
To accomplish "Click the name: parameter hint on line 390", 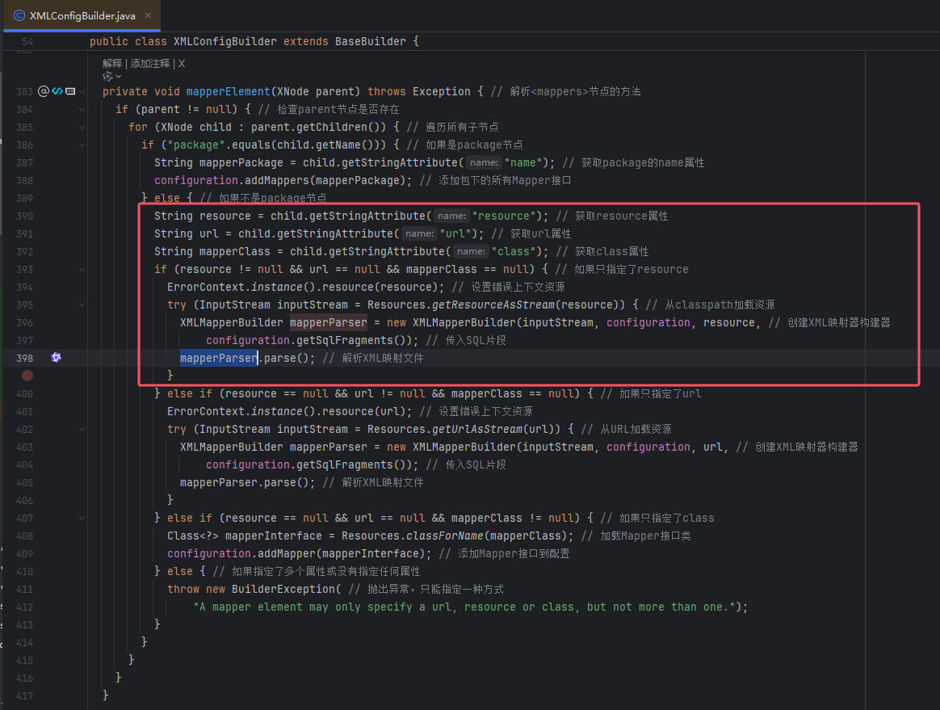I will pyautogui.click(x=452, y=216).
